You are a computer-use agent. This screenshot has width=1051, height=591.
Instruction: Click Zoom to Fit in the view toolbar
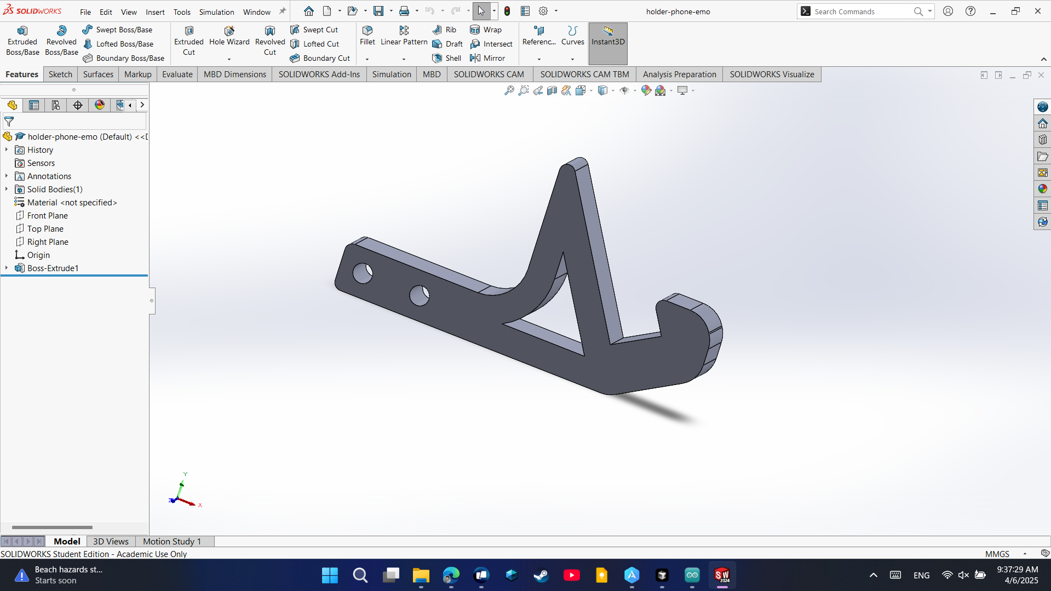point(509,90)
